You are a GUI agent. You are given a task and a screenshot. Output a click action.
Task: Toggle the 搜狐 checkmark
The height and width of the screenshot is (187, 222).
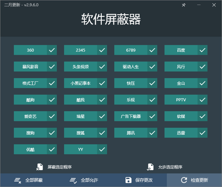(x=102, y=133)
